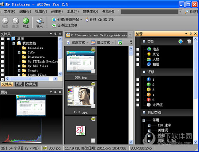The image size is (199, 152).
Task: Open the address path dropdown
Action: tap(130, 35)
